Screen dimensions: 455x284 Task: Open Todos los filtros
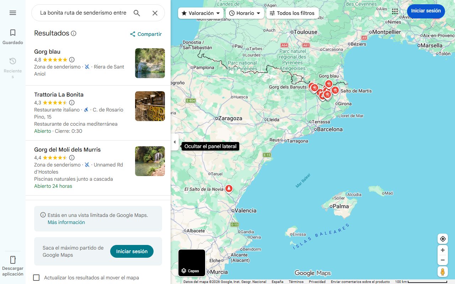pyautogui.click(x=292, y=13)
